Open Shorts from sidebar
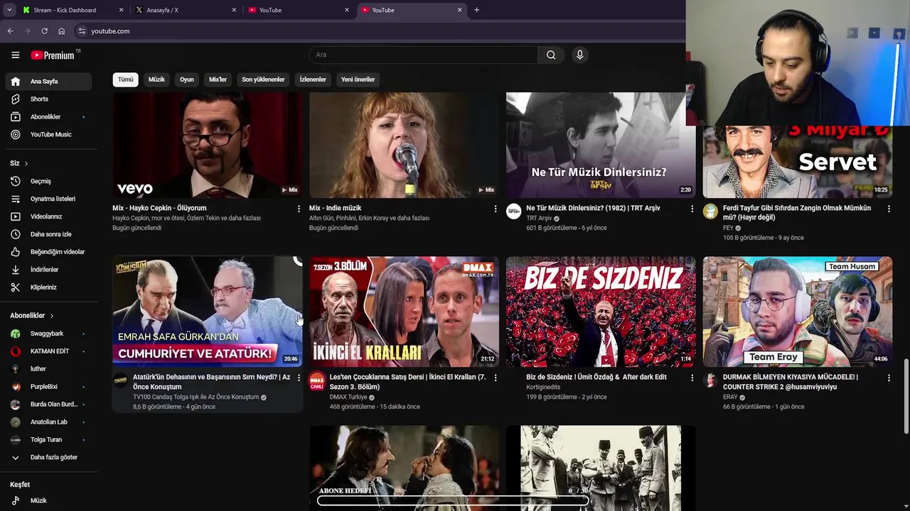Viewport: 910px width, 511px height. click(49, 99)
